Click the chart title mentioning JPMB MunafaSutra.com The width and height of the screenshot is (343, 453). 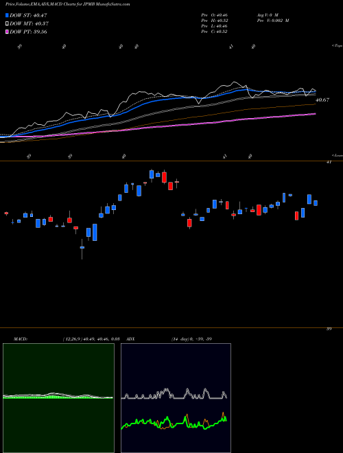coord(67,4)
